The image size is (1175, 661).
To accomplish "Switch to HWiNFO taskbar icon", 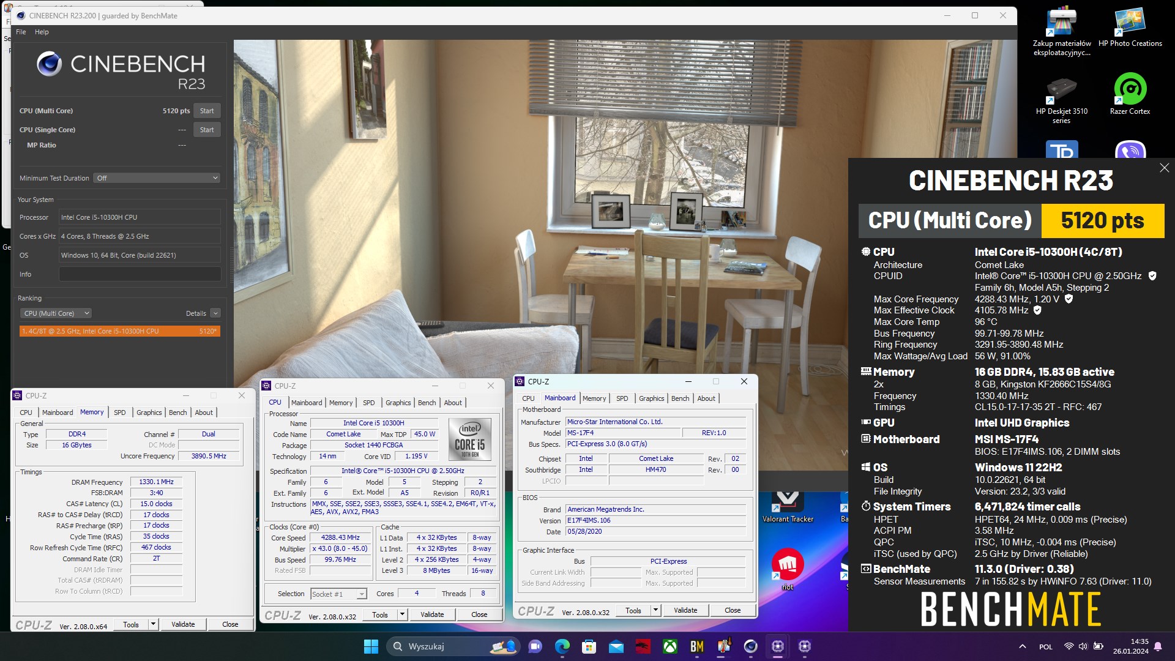I will [724, 646].
